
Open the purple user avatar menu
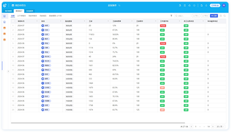[x=224, y=6]
